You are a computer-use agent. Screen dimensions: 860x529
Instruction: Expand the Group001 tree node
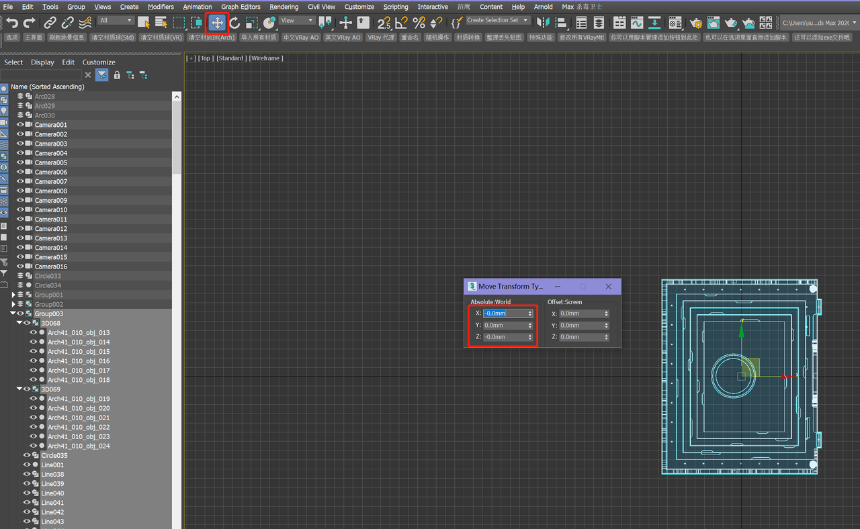[13, 295]
